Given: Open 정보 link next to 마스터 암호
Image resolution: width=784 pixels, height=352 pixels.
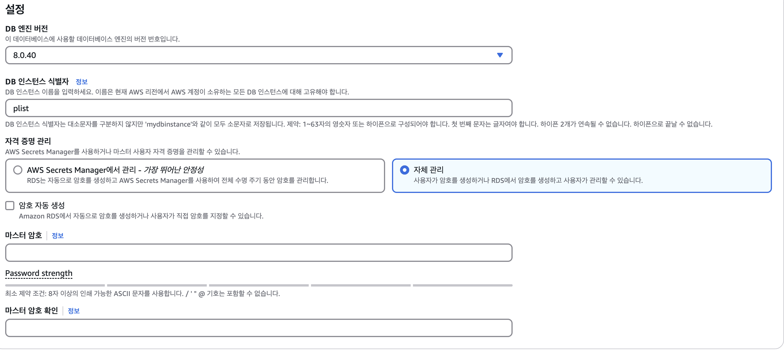Looking at the screenshot, I should point(58,235).
